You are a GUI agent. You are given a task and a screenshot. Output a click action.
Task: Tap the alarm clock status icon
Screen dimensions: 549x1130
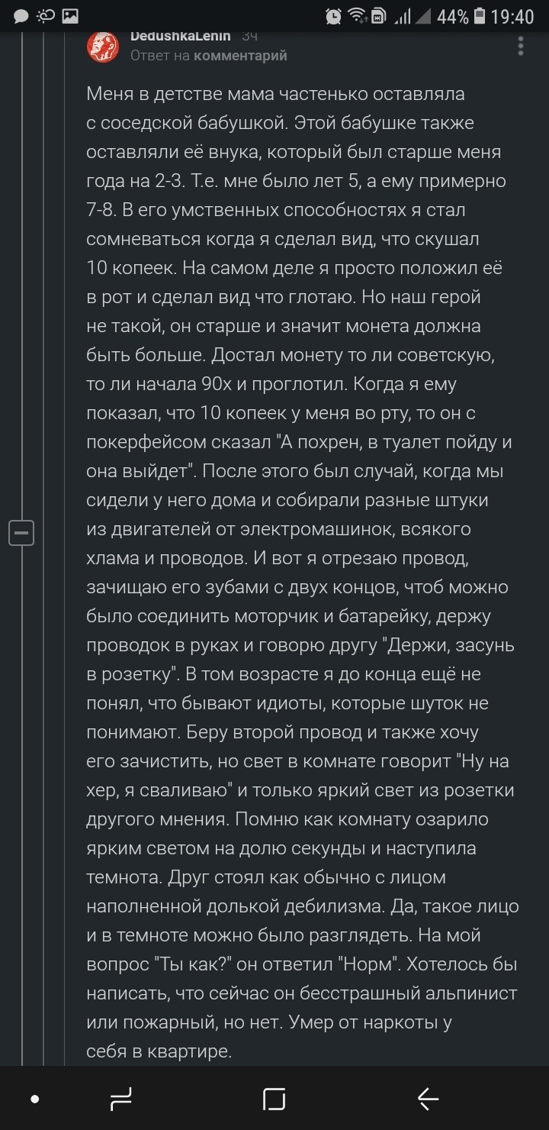333,16
